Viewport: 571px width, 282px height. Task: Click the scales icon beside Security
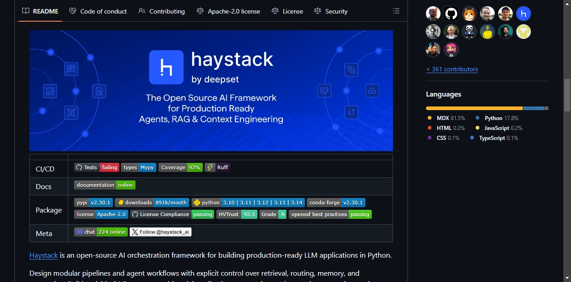[x=318, y=11]
